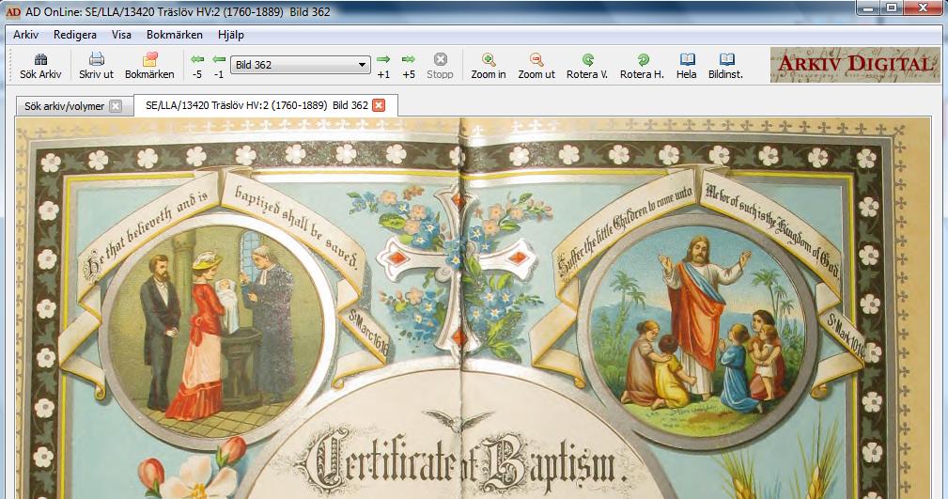Open the Hjälp menu
This screenshot has height=499, width=948.
[x=231, y=35]
